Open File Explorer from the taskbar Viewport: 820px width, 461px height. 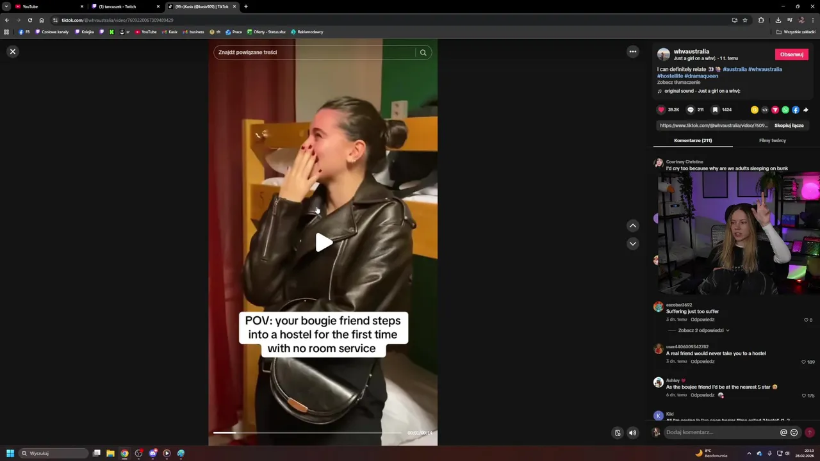[110, 453]
